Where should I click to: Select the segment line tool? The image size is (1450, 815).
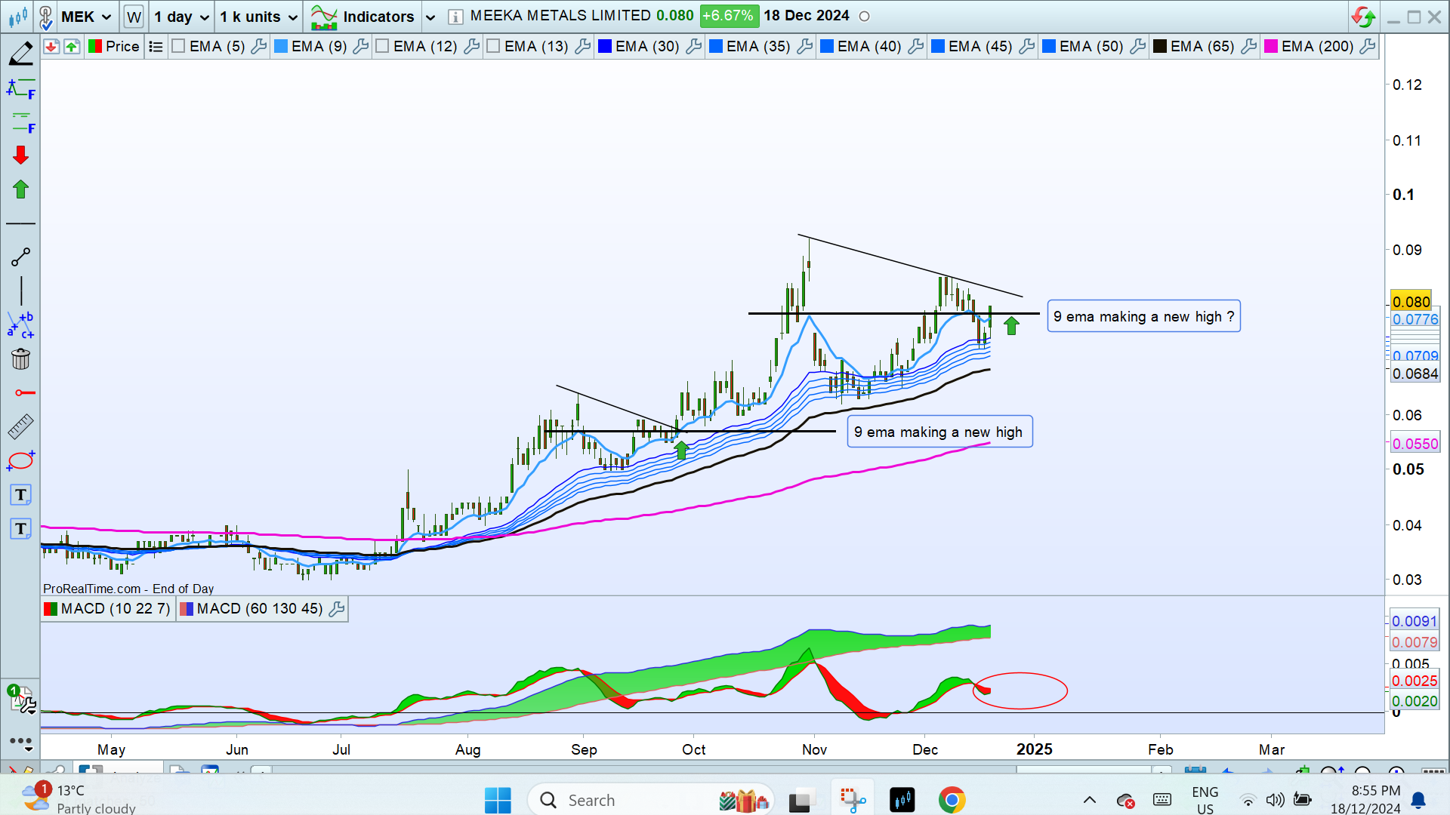click(x=20, y=257)
